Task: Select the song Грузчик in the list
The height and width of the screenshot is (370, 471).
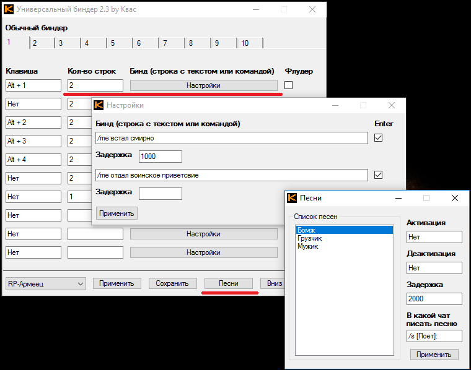Action: tap(309, 238)
